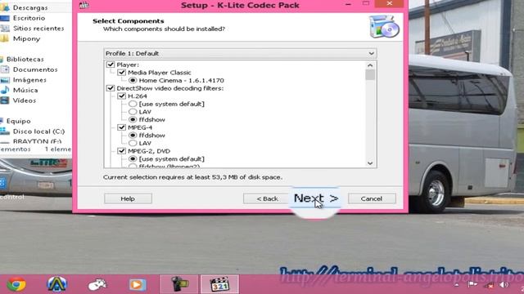Image resolution: width=524 pixels, height=294 pixels.
Task: Toggle DirectShow video decoding filters checkbox
Action: pos(111,88)
